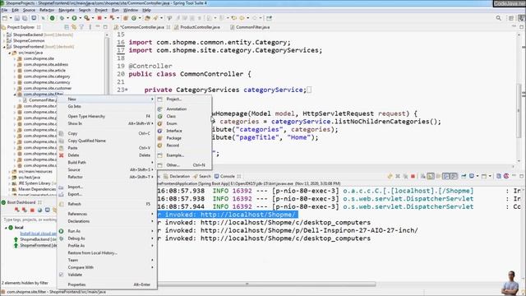
Task: Click Pin Console icon
Action: point(464,176)
